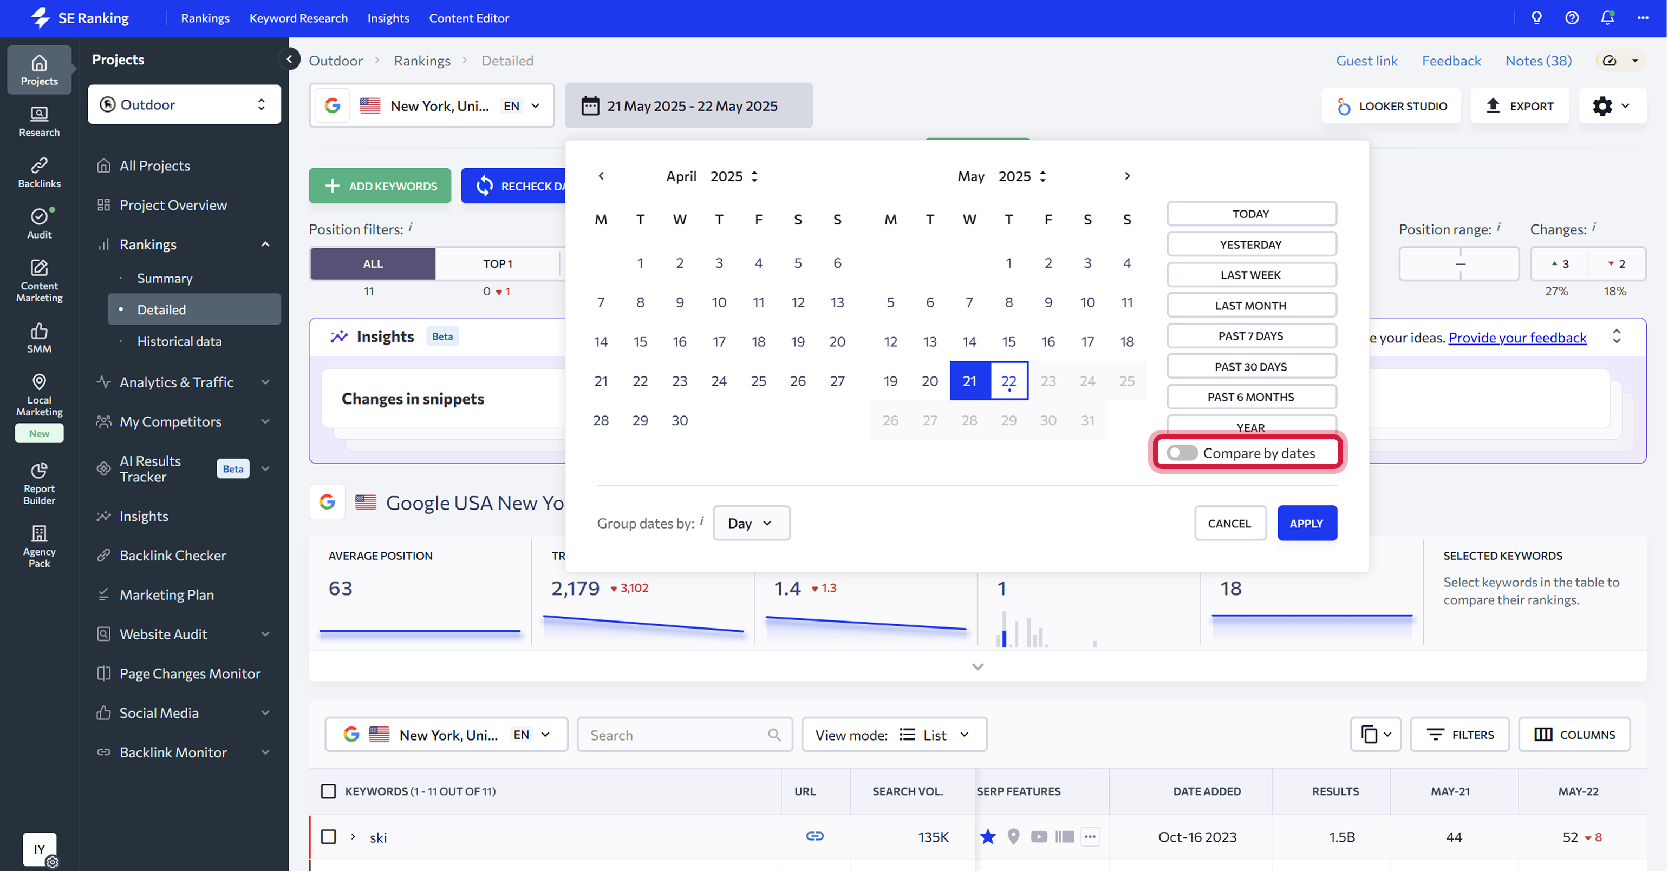1668x872 pixels.
Task: Select April 10 in the calendar
Action: tap(719, 302)
